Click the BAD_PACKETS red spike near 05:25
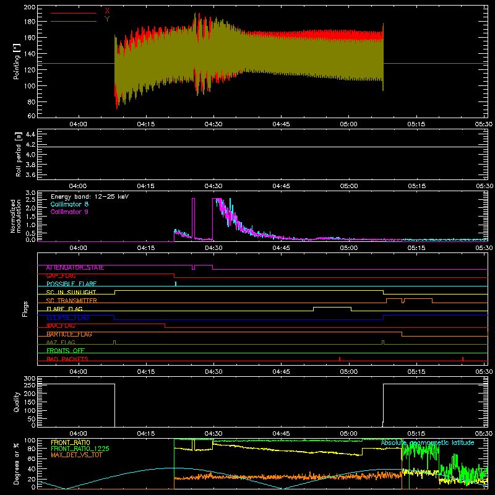 click(462, 359)
